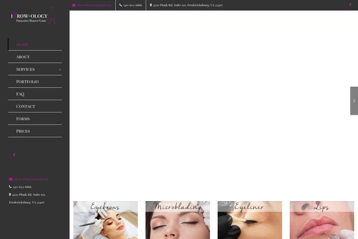358x239 pixels.
Task: Click envelope icon in sidebar contact info
Action: tap(11, 179)
